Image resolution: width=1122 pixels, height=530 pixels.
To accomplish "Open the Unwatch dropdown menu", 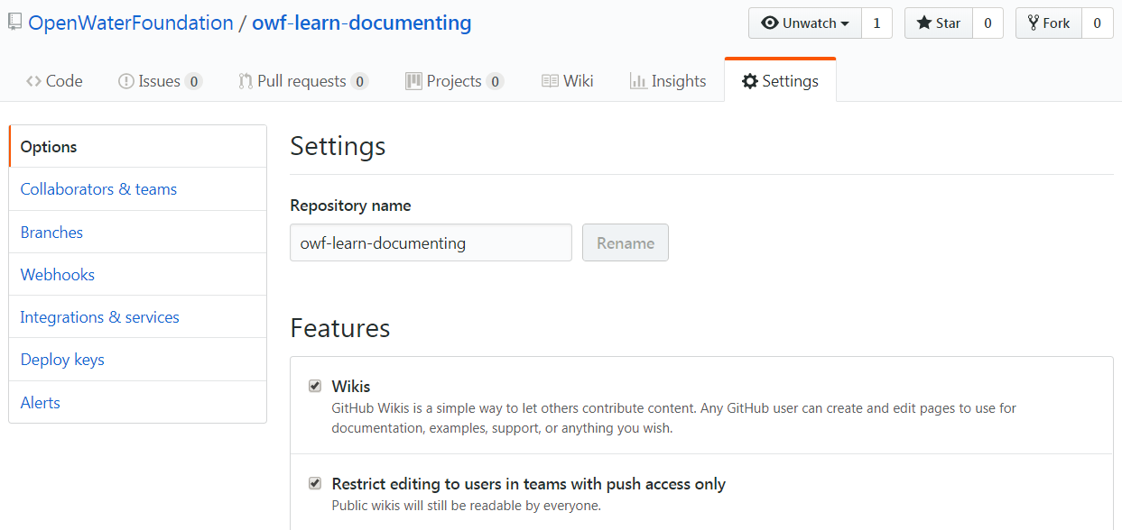I will click(805, 23).
